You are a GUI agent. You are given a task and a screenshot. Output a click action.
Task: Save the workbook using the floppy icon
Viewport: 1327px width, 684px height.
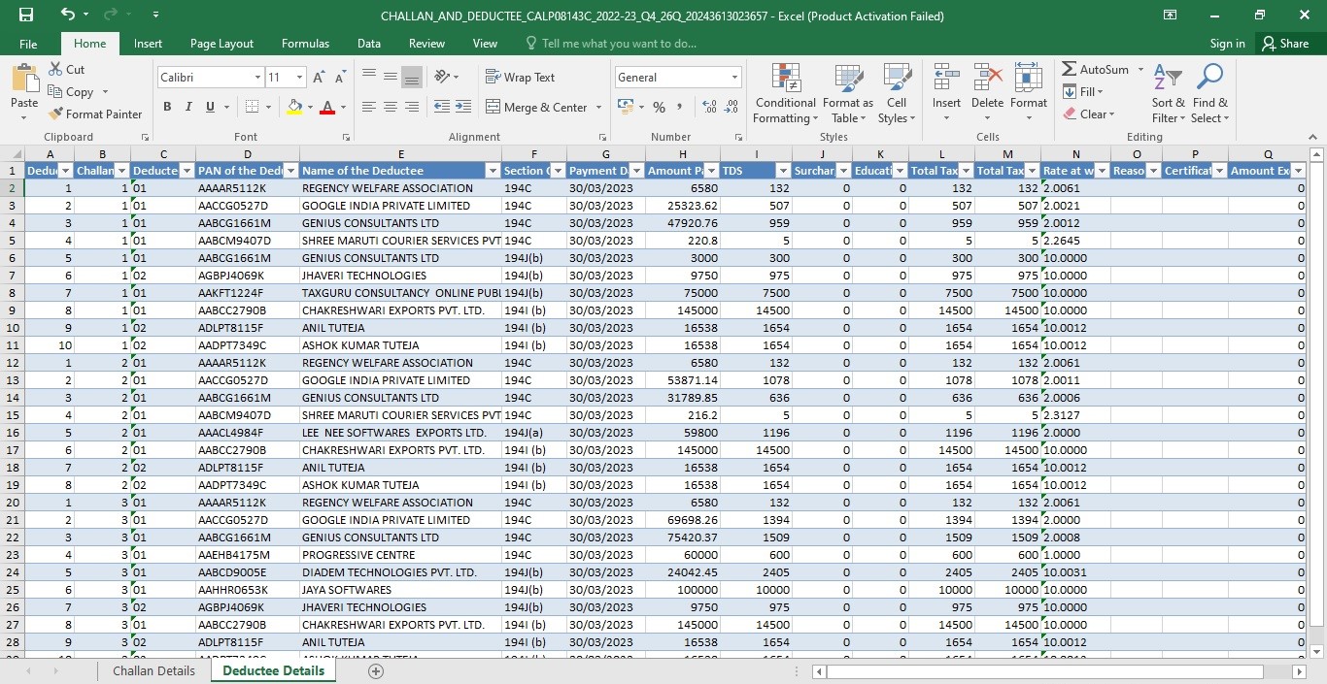click(26, 15)
